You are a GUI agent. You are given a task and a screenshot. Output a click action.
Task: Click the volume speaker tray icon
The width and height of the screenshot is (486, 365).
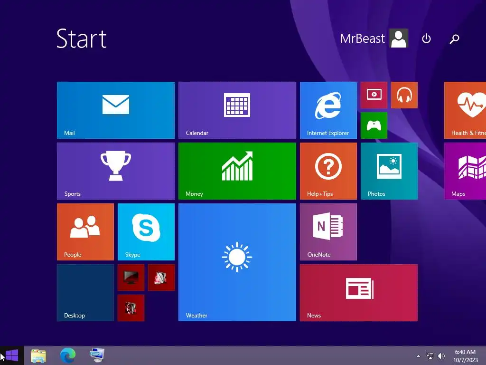[441, 355]
